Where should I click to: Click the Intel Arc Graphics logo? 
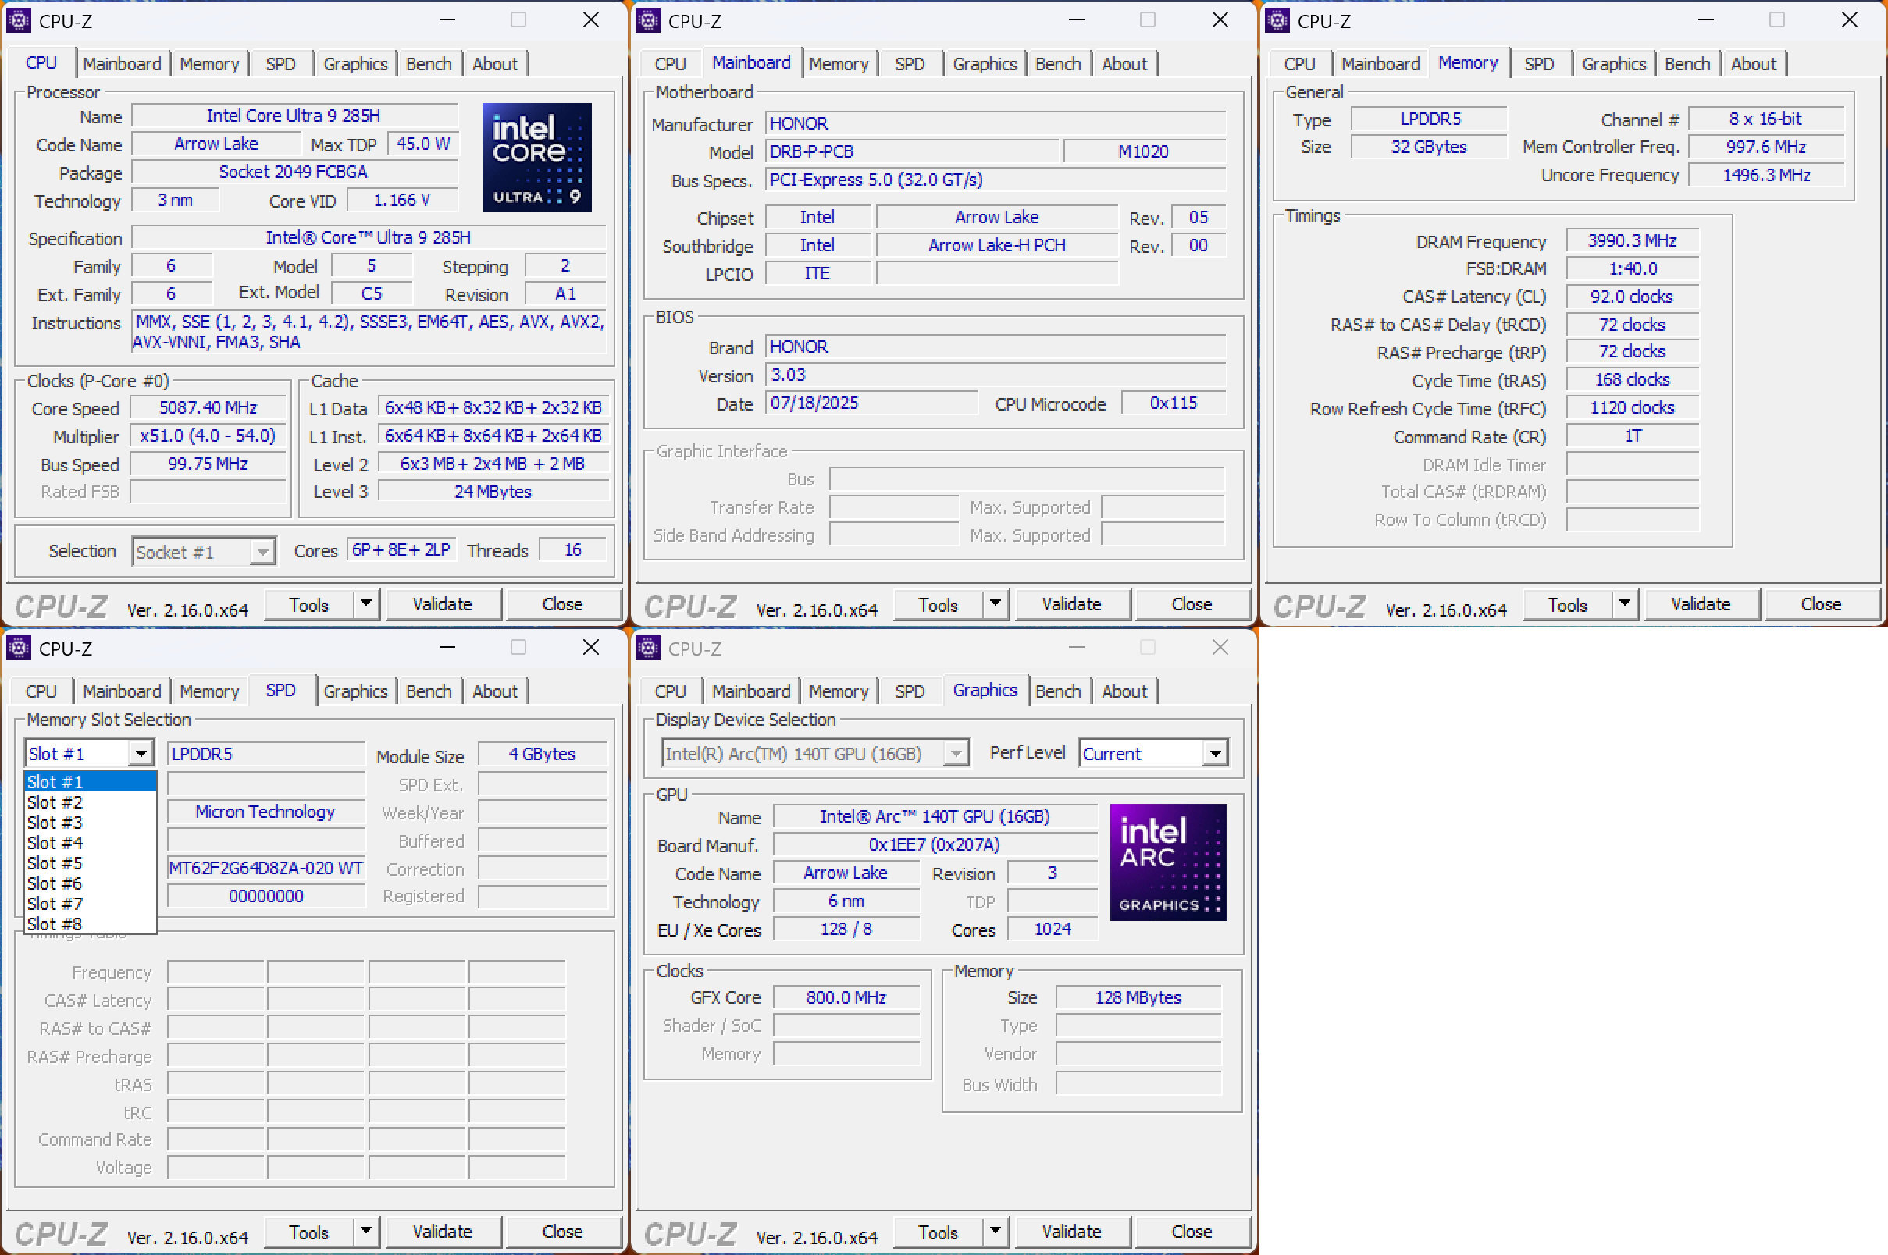pos(1167,862)
